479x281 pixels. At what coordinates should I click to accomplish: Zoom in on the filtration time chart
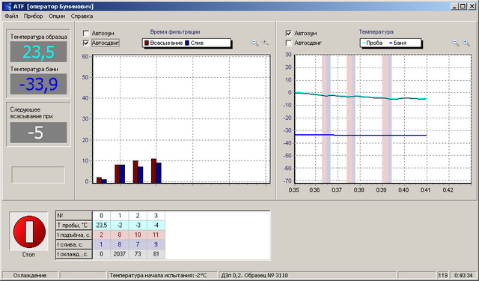point(266,43)
